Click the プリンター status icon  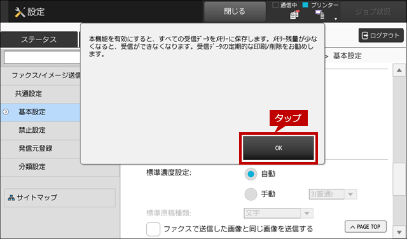point(320,15)
